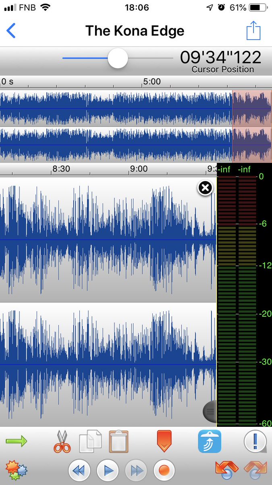Rewind with the double-left button
Image resolution: width=272 pixels, height=485 pixels.
[x=79, y=470]
